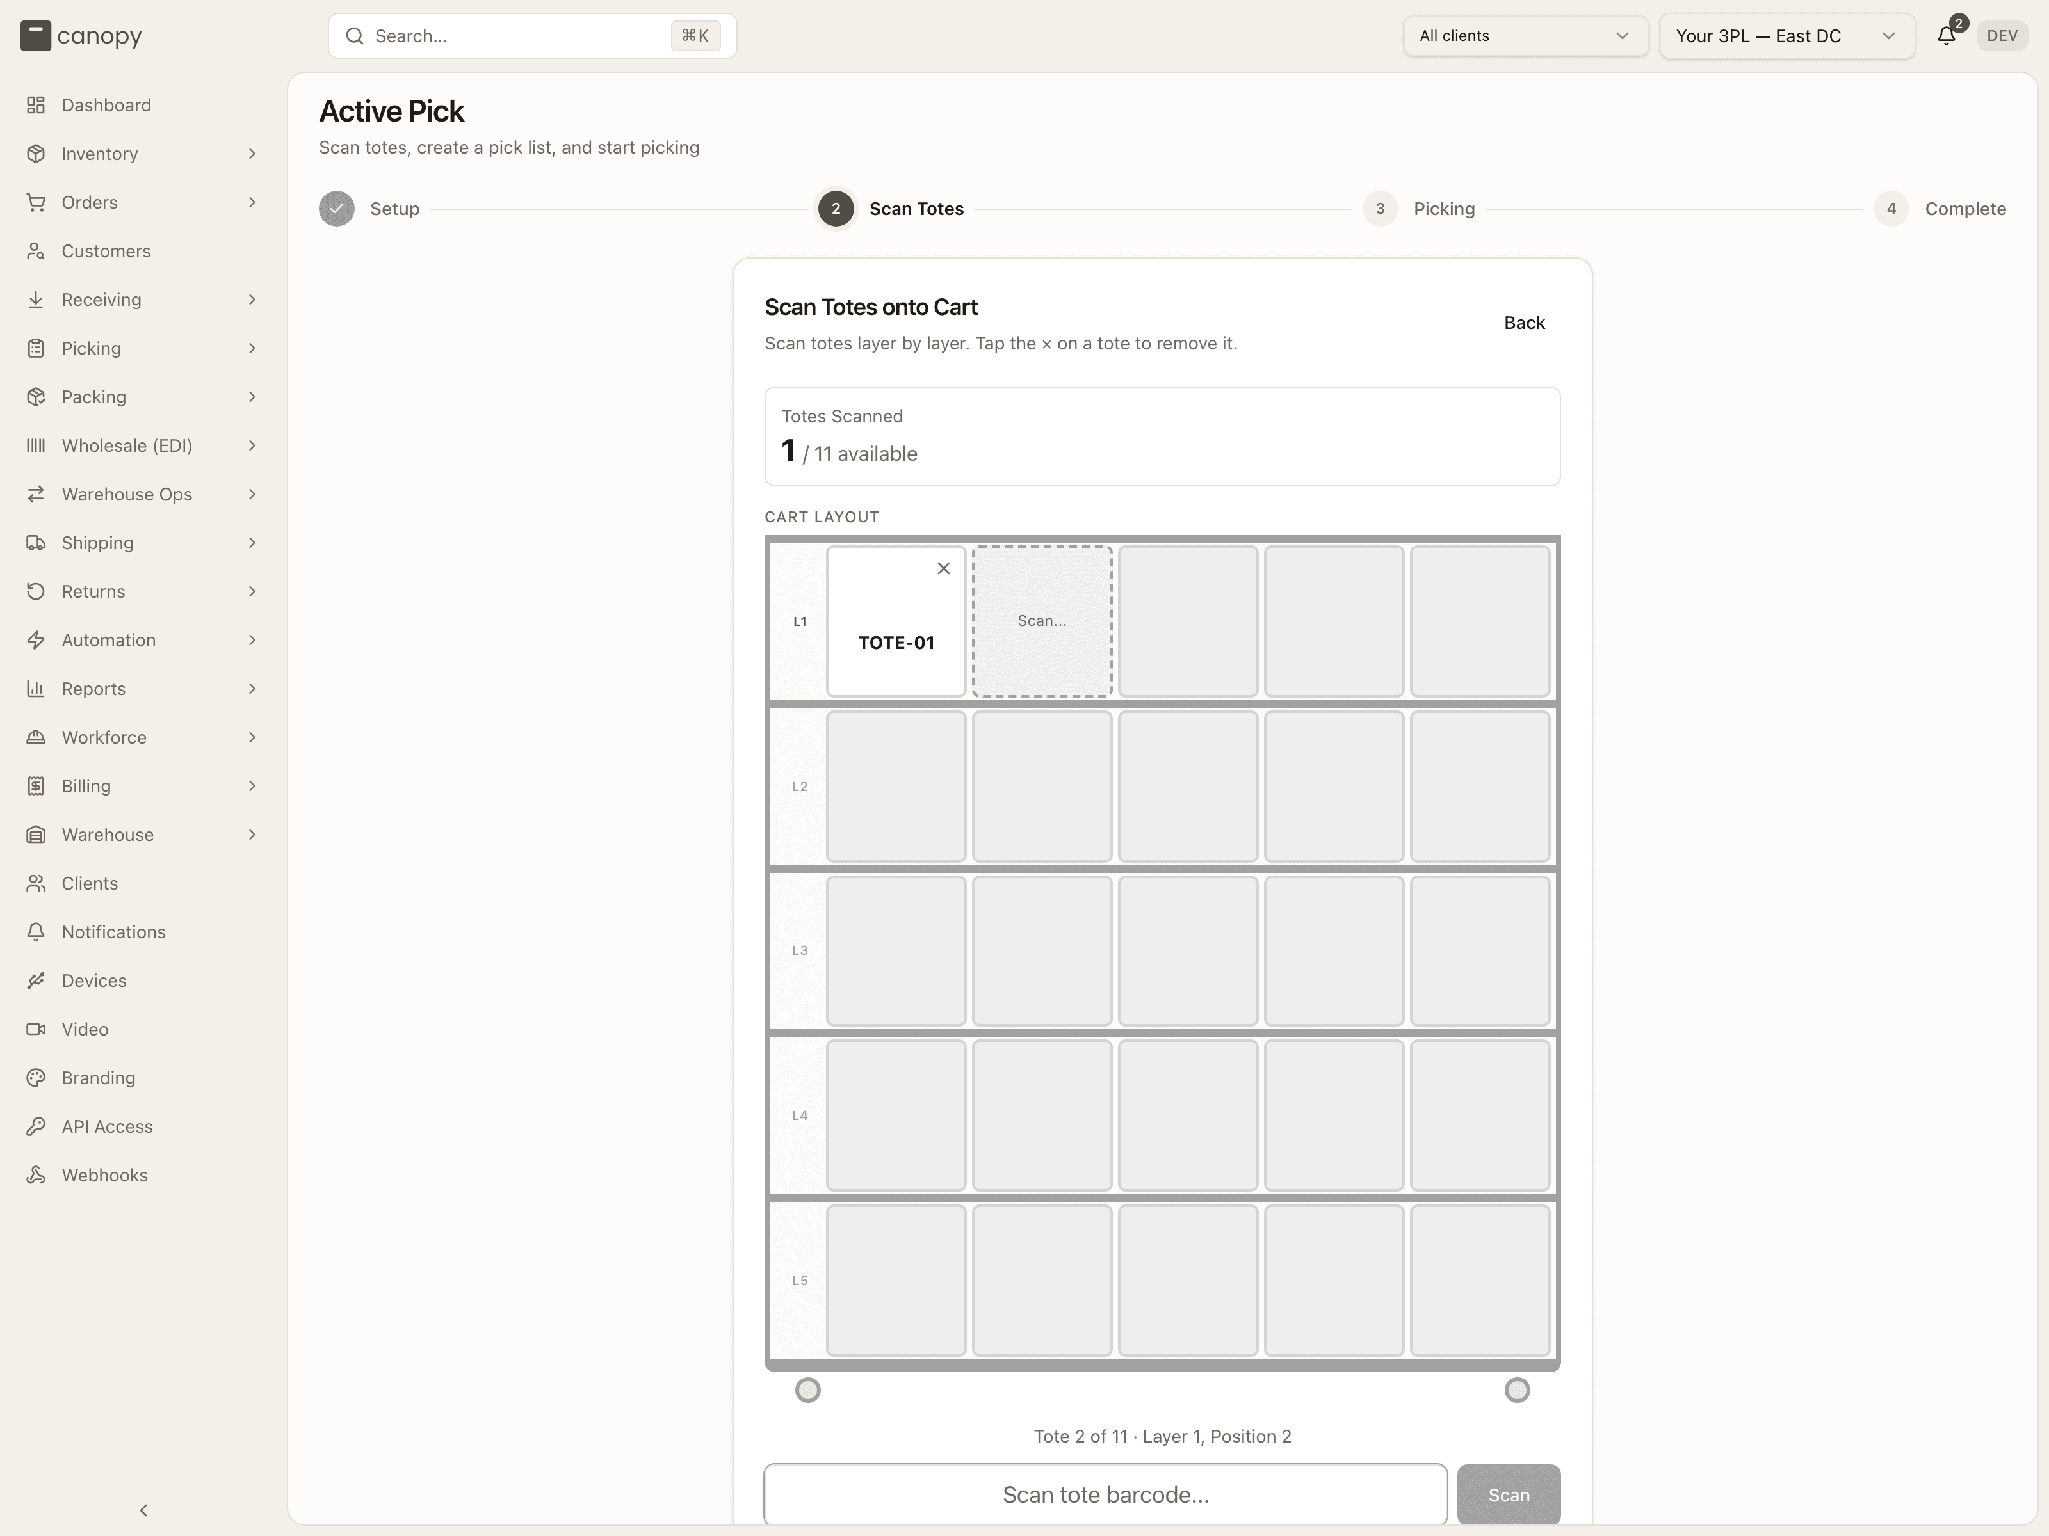
Task: Open the notifications bell icon
Action: pos(1945,36)
